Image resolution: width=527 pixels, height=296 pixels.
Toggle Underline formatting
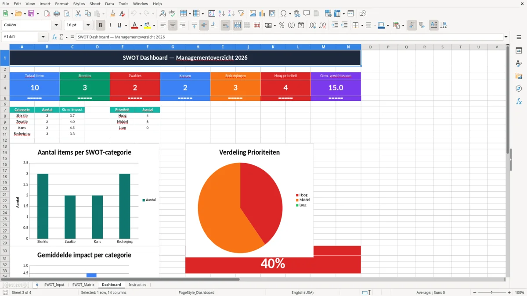click(119, 25)
